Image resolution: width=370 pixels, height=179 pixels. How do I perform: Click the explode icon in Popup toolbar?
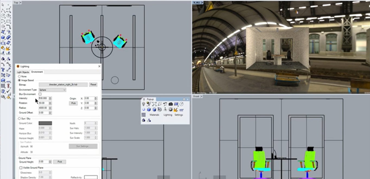[176, 110]
